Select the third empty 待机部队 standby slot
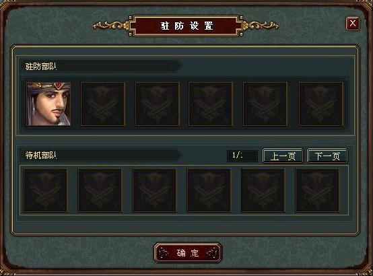 tap(155, 191)
